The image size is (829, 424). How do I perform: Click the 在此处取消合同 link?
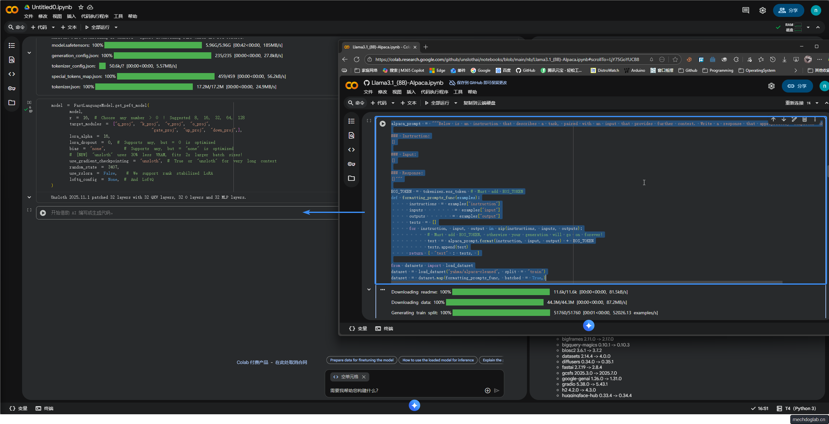(291, 362)
